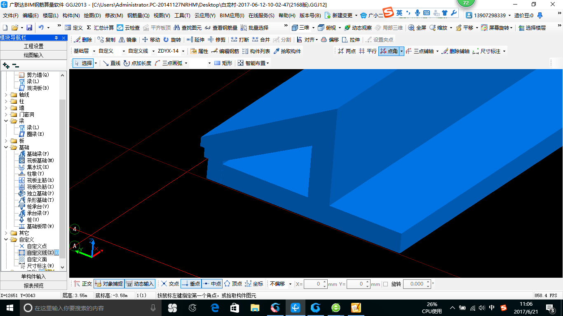This screenshot has height=316, width=563.
Task: Toggle 坐标 coordinate snap
Action: (x=254, y=284)
